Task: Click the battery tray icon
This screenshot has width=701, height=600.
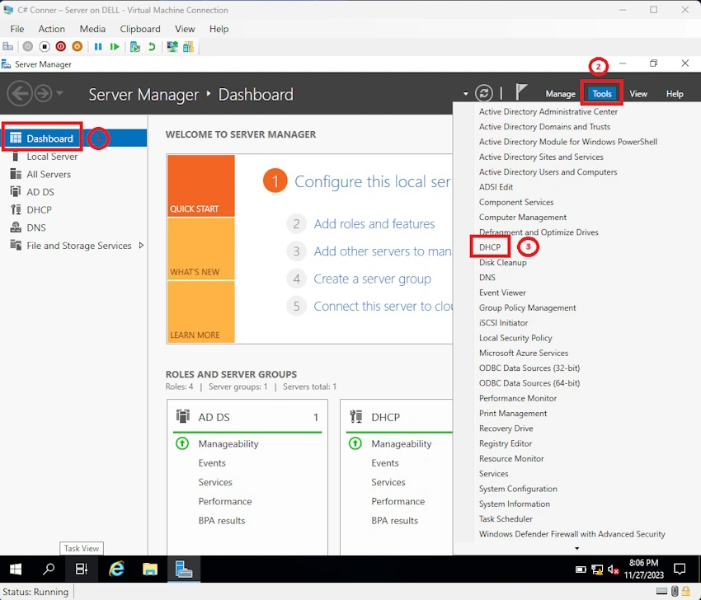Action: [x=581, y=570]
